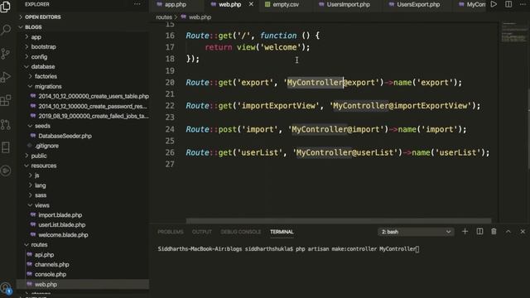The width and height of the screenshot is (530, 298).
Task: Split the editor to the right
Action: coord(508,4)
